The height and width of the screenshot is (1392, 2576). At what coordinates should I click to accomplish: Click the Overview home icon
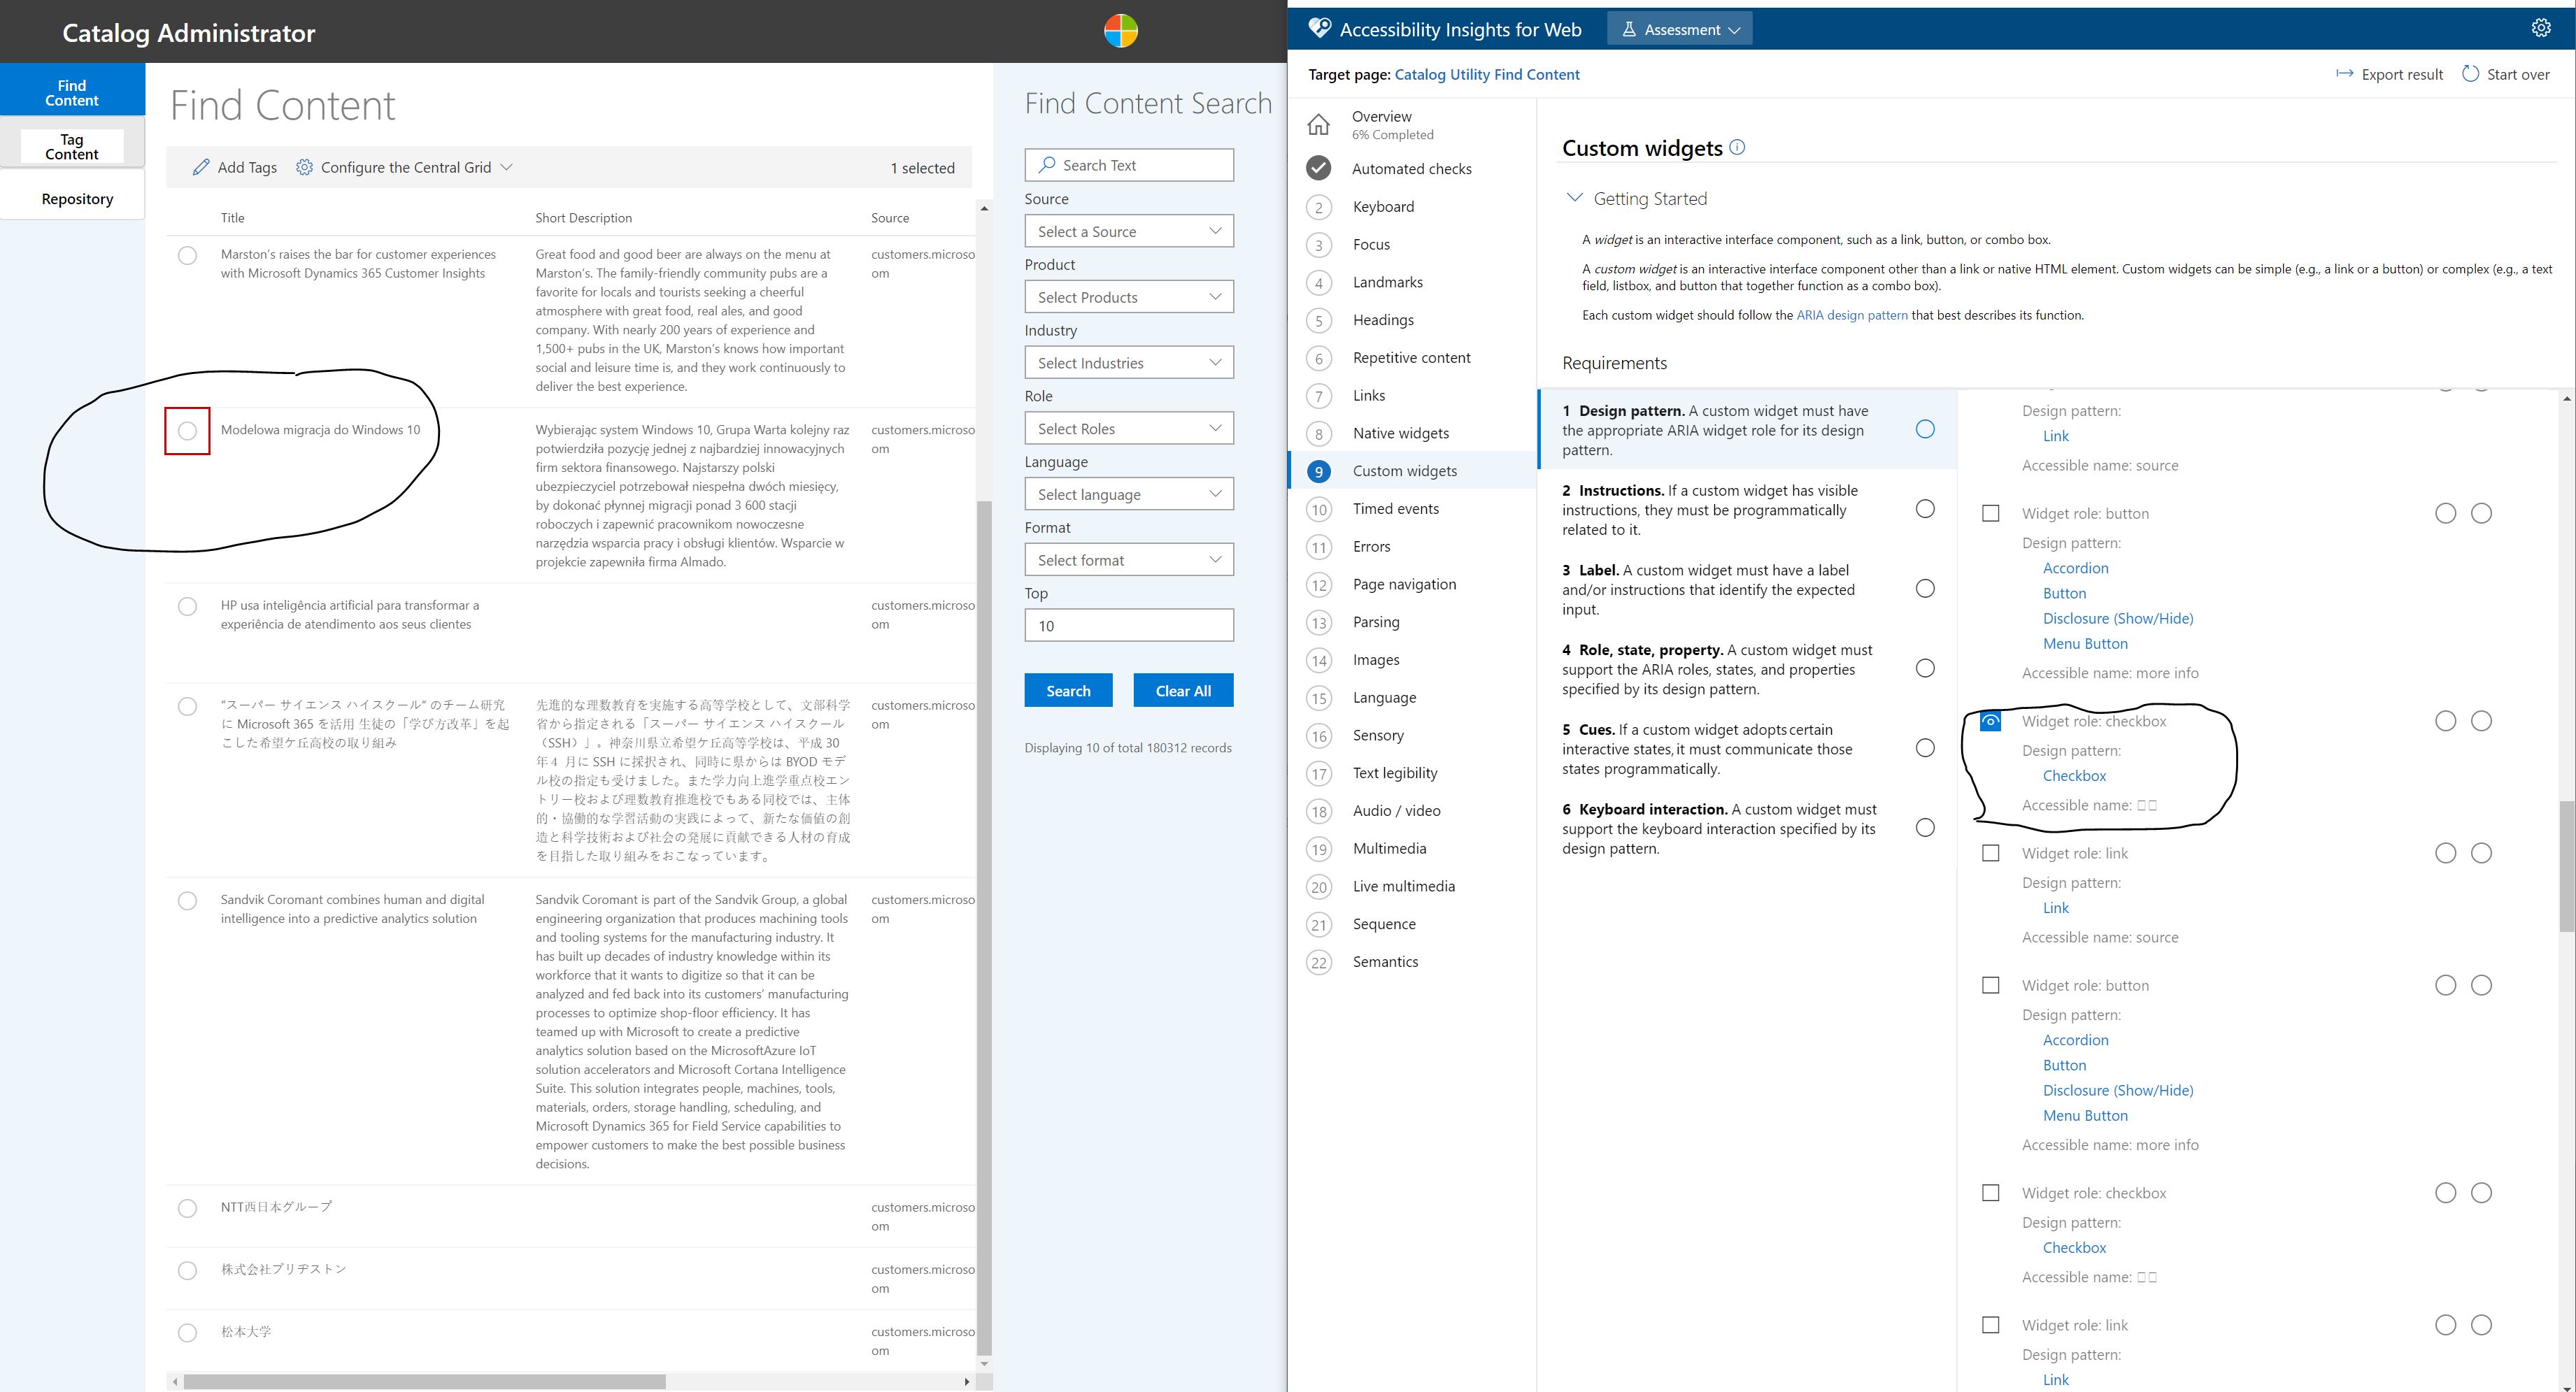1319,124
